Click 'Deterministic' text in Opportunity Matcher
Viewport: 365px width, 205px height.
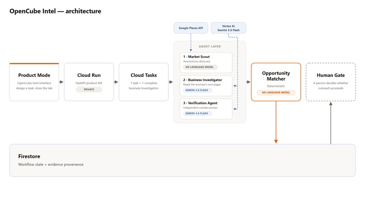click(276, 86)
